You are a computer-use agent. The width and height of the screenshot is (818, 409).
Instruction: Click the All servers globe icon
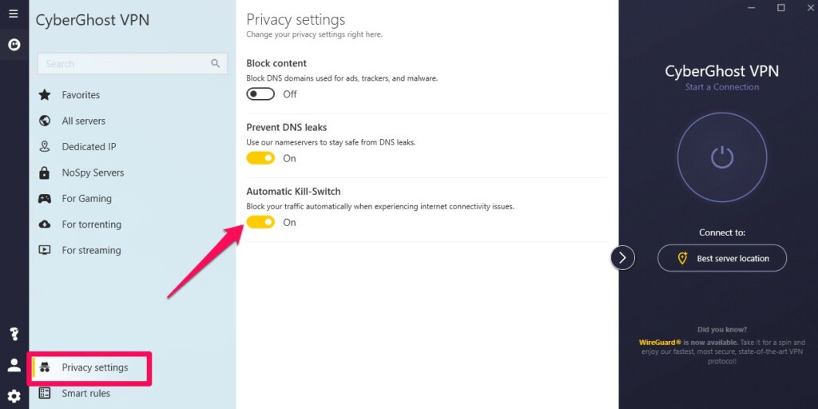[x=45, y=121]
